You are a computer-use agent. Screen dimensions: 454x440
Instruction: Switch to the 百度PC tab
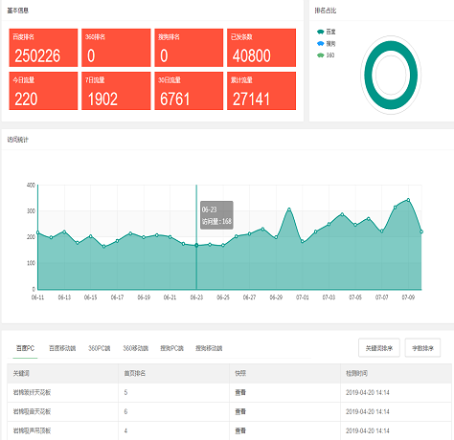click(x=25, y=348)
